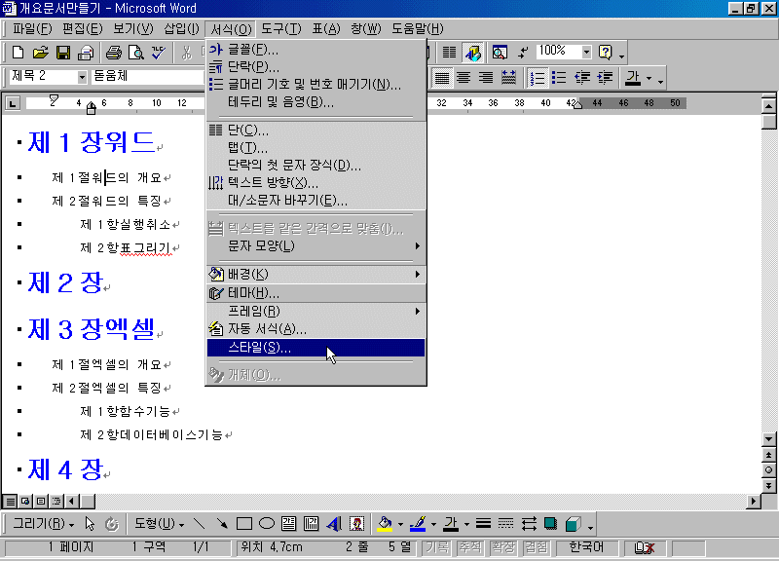This screenshot has width=779, height=561.
Task: Open the Line Style picker
Action: click(483, 524)
